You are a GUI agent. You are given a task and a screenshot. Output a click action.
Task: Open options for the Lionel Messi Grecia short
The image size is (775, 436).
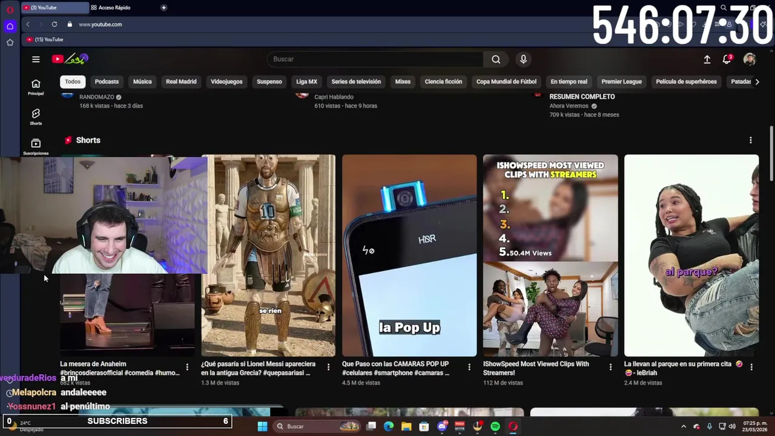(x=328, y=367)
